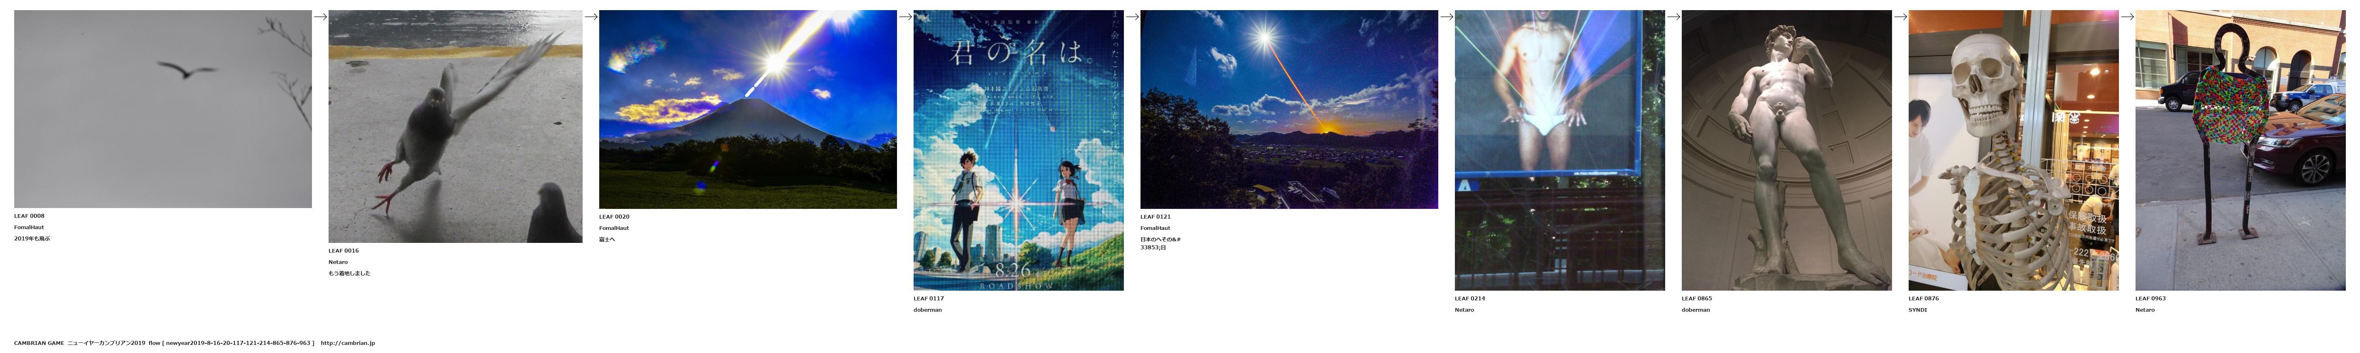Click the arrow after the movie poster

click(1132, 17)
